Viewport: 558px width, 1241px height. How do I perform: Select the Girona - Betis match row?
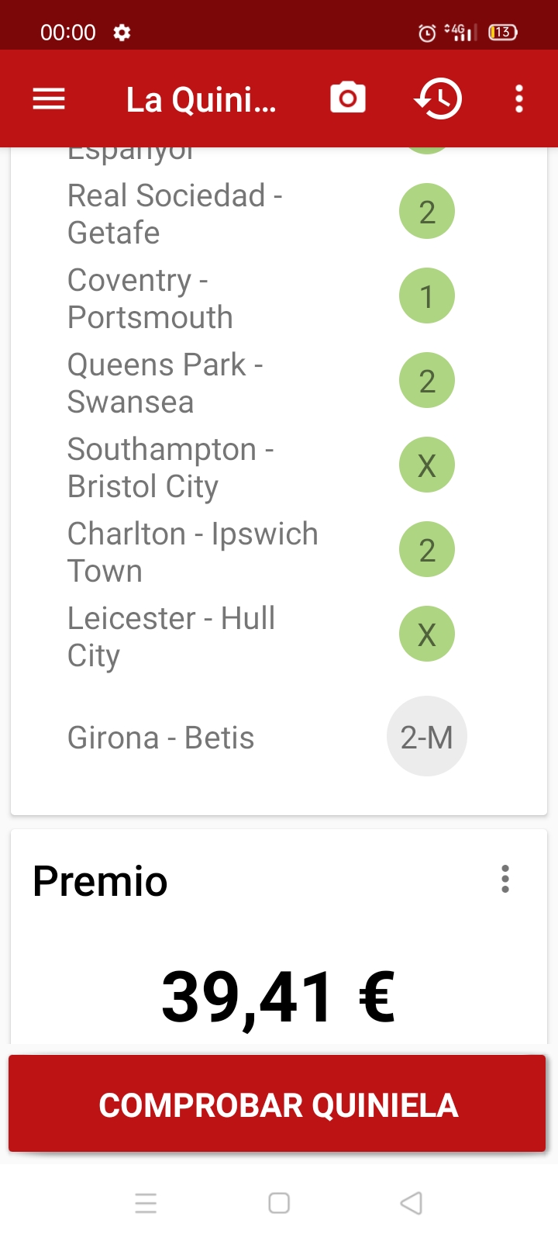161,738
